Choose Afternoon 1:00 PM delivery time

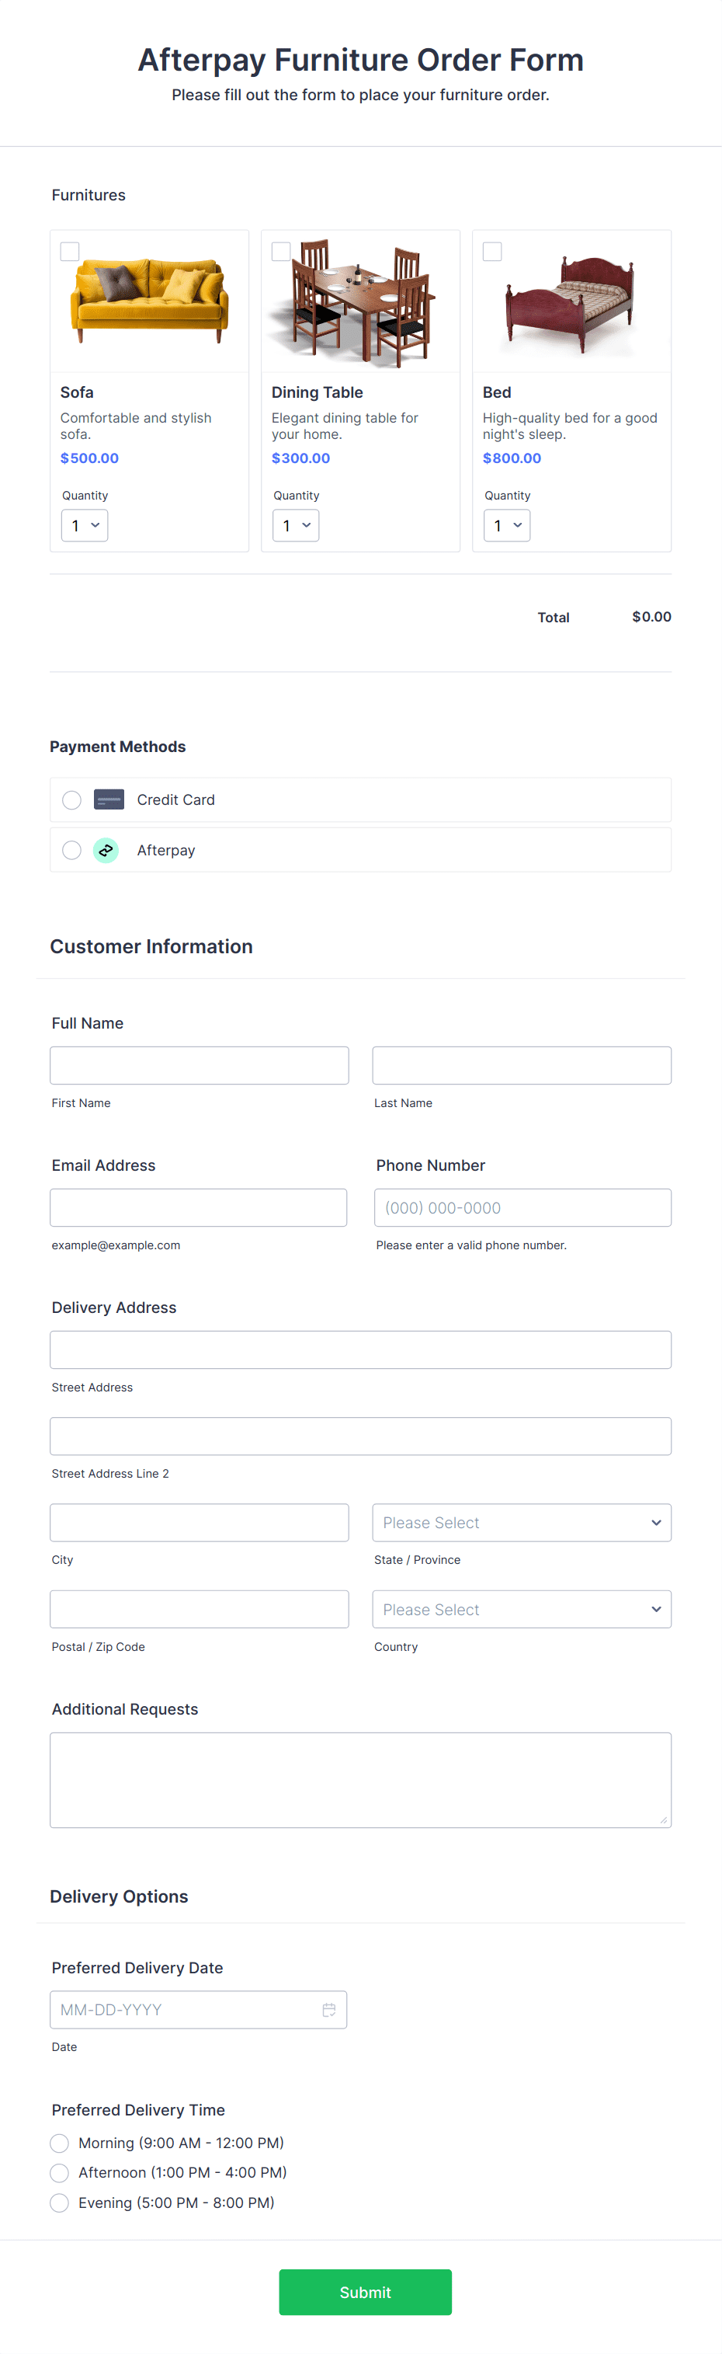[x=59, y=2173]
